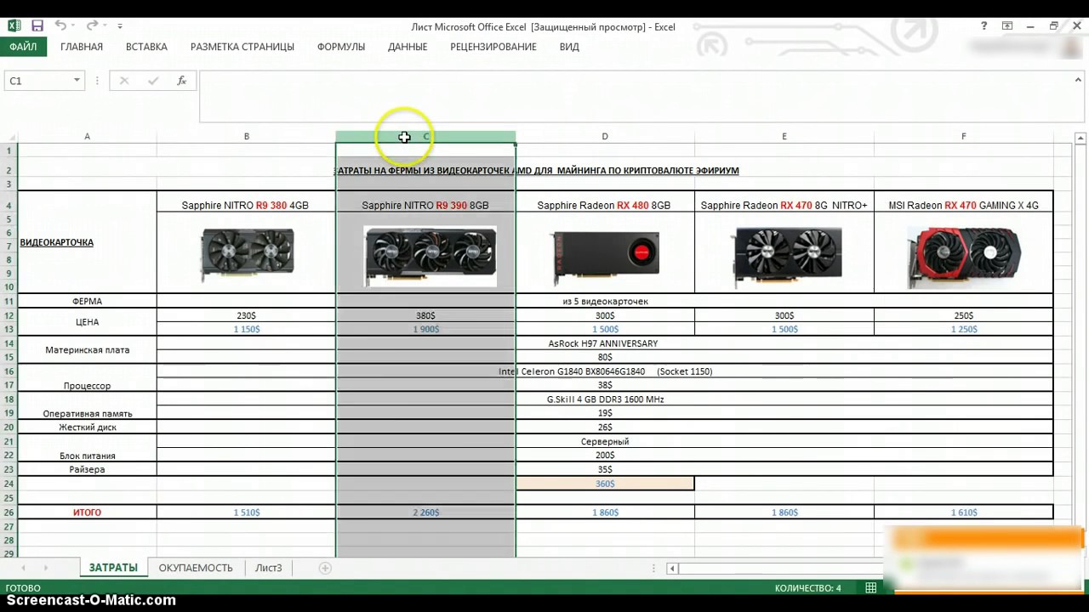This screenshot has width=1089, height=612.
Task: Select the price cell 230$
Action: click(247, 315)
